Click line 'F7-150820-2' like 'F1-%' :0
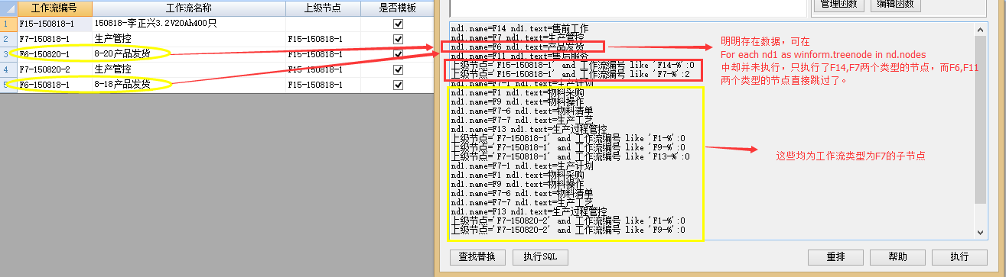 pyautogui.click(x=568, y=221)
